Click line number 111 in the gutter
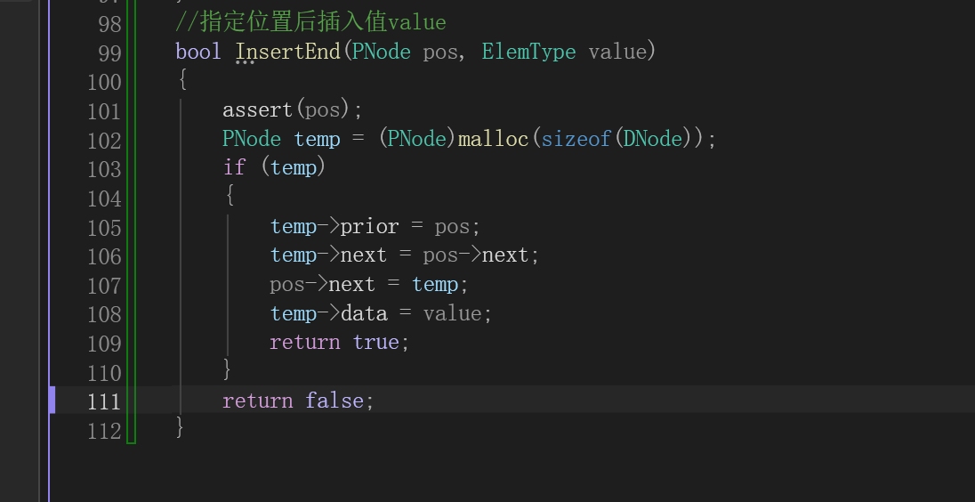Image resolution: width=975 pixels, height=502 pixels. point(104,401)
